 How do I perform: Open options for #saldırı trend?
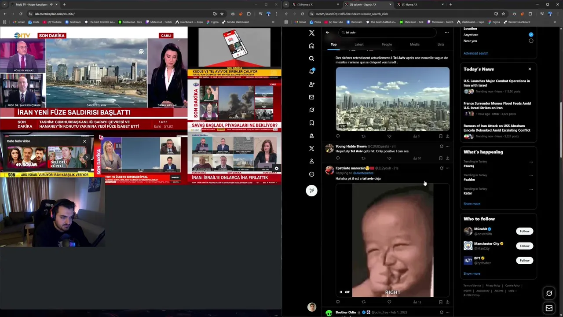click(x=531, y=176)
